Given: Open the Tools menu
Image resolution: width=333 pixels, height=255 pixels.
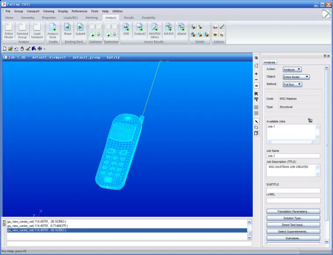Looking at the screenshot, I should pyautogui.click(x=95, y=11).
